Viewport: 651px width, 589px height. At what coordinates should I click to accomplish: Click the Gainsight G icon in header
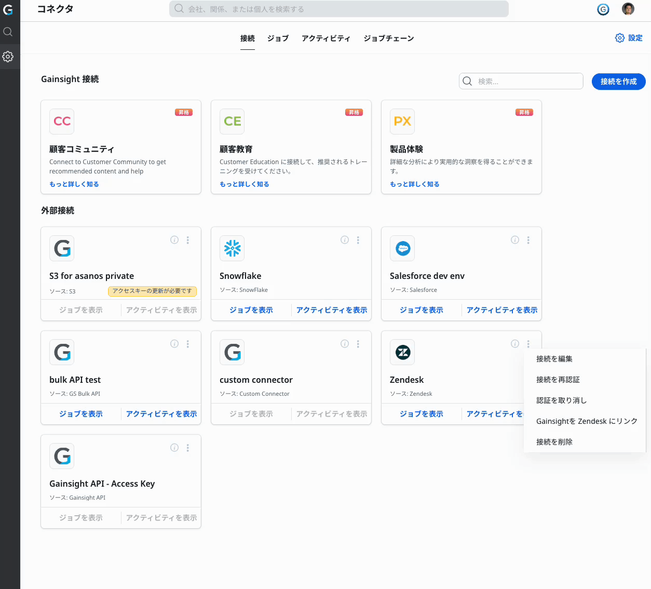coord(603,9)
